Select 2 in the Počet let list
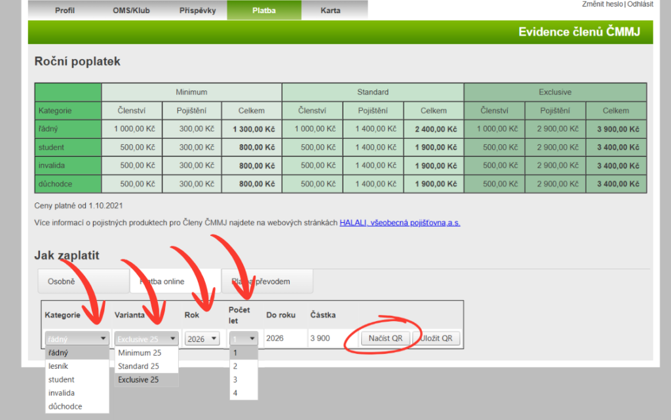Viewport: 671px width, 420px height. pos(244,366)
